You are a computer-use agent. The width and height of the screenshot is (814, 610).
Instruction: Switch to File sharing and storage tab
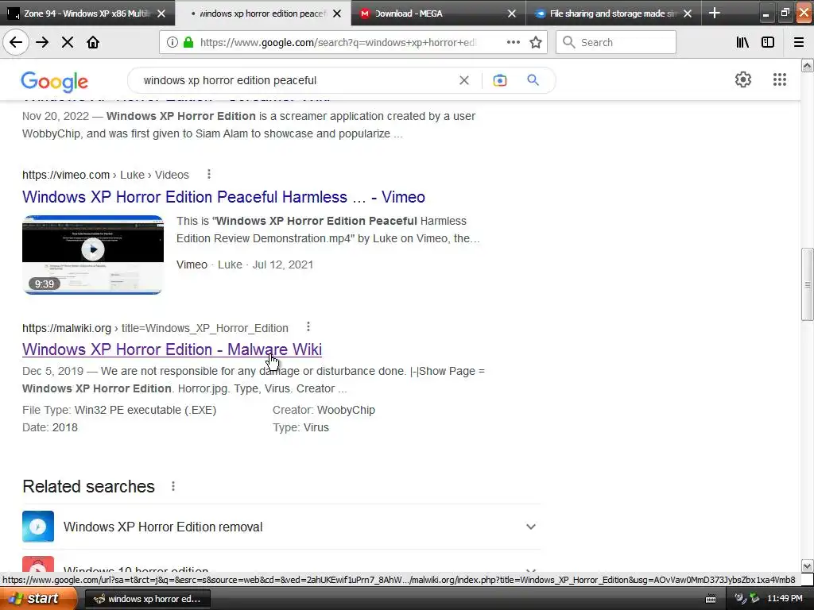614,14
